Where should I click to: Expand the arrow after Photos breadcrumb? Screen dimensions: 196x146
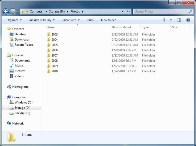point(83,11)
